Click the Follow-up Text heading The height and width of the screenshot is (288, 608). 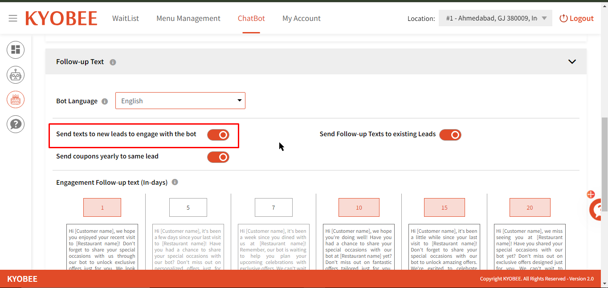[x=80, y=62]
